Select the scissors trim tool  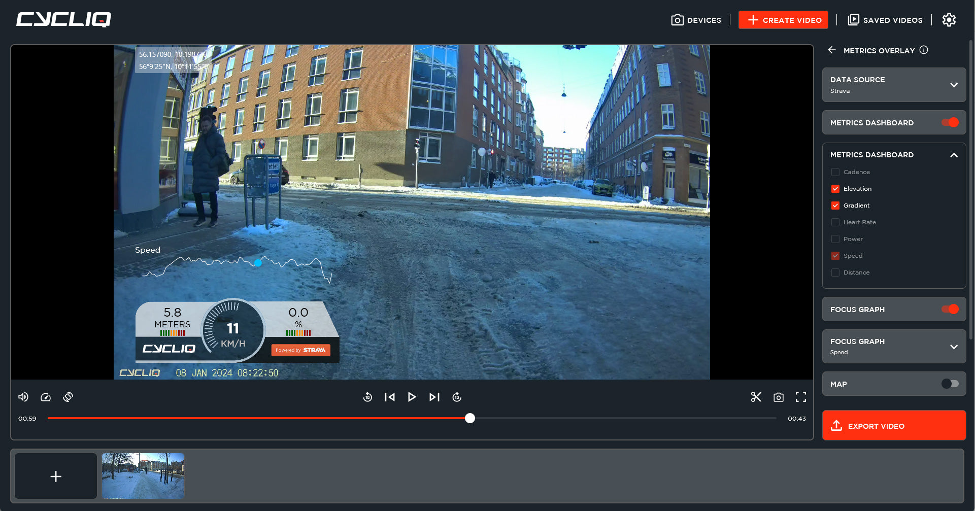click(756, 397)
